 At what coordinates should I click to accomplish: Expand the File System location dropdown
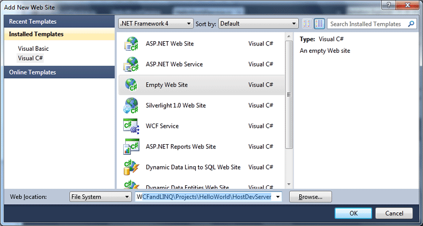point(100,197)
